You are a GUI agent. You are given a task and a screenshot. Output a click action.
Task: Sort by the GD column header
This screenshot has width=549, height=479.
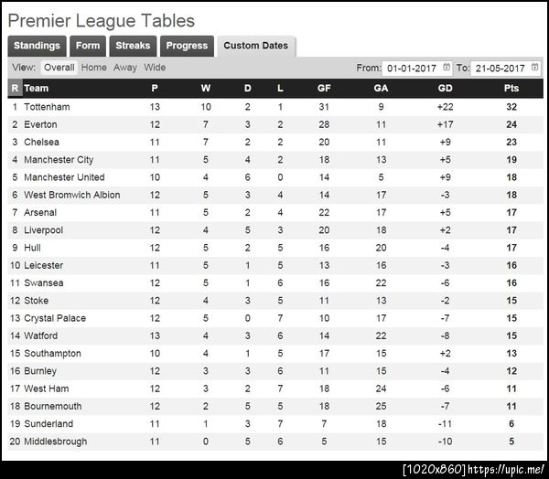point(446,89)
